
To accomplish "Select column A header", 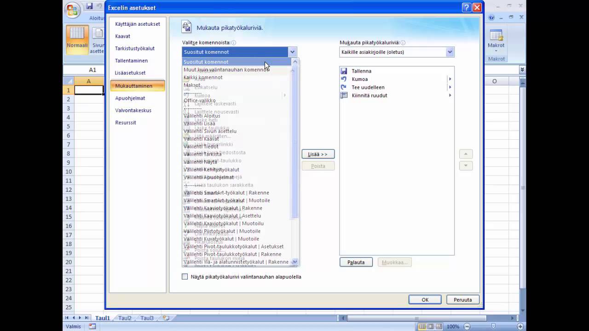I will (x=89, y=81).
